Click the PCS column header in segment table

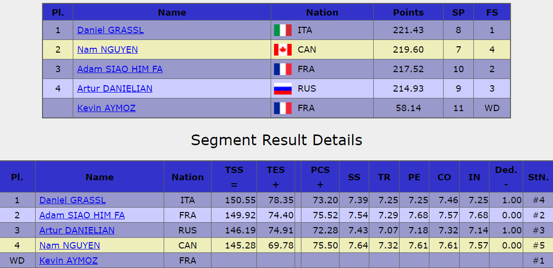coord(320,177)
